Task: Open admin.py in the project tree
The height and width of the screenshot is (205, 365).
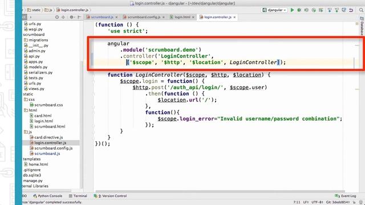Action: coord(35,51)
